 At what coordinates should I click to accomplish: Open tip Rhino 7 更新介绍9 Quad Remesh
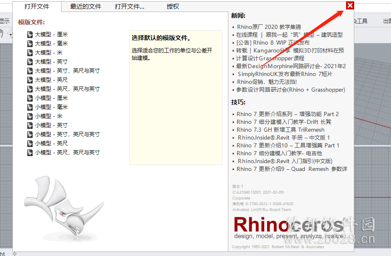coord(292,169)
